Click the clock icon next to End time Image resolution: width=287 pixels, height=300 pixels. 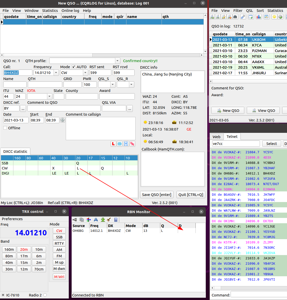click(x=63, y=120)
